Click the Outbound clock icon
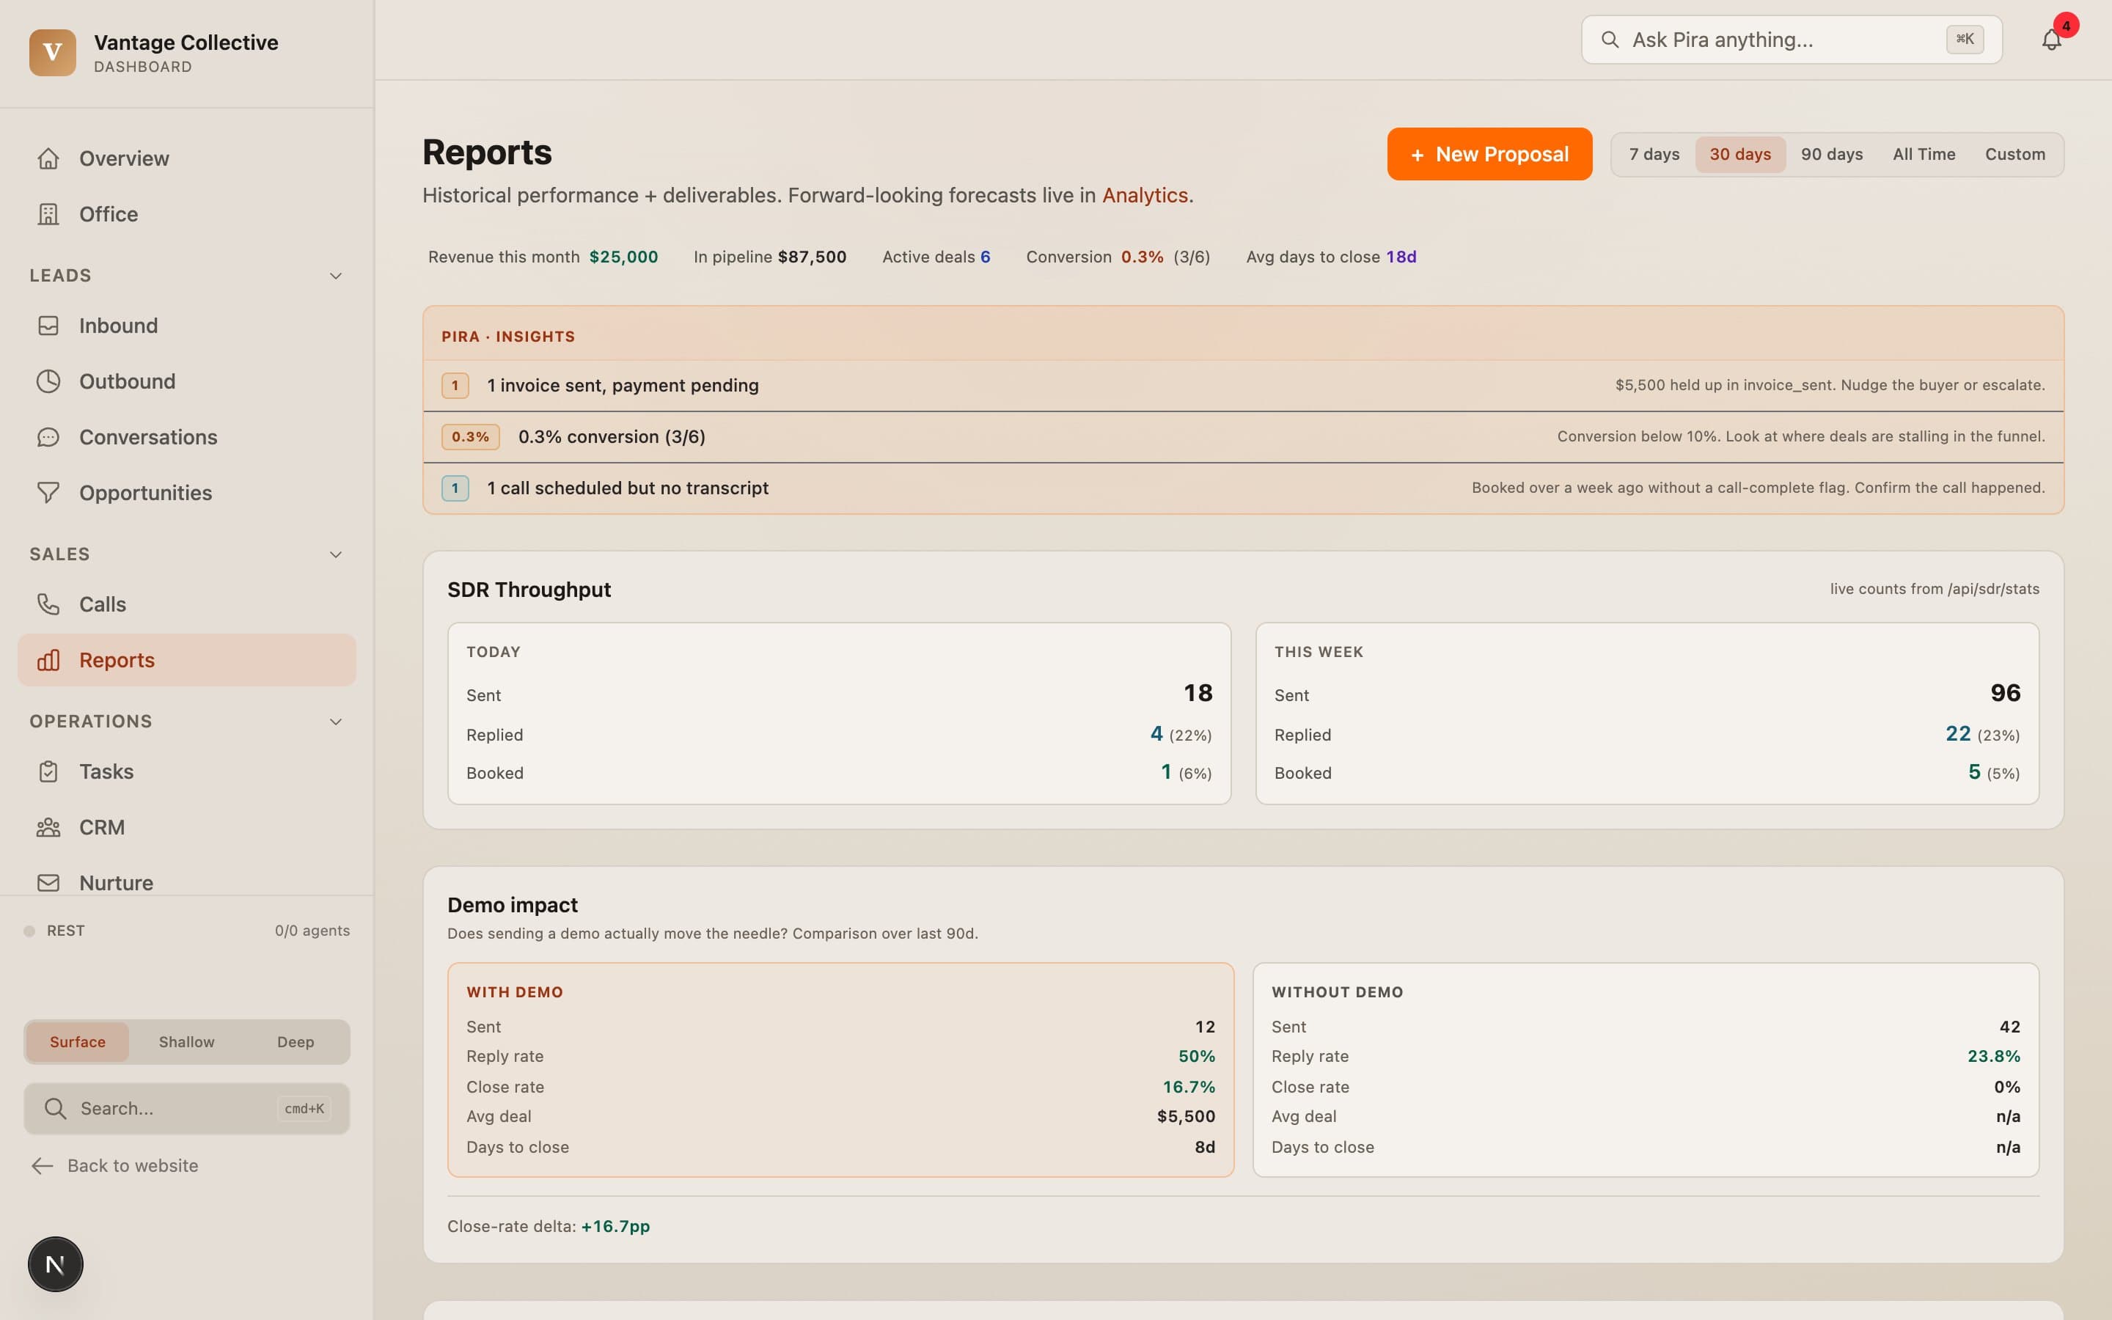2112x1320 pixels. click(x=49, y=381)
